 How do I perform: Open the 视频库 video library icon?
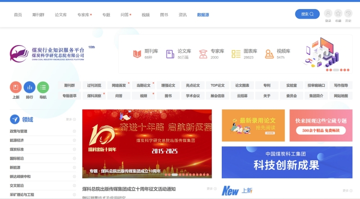coord(269,54)
